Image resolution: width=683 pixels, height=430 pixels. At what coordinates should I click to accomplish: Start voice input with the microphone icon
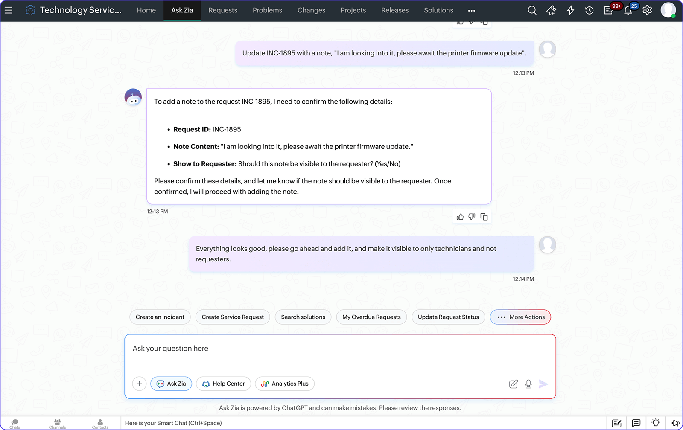tap(528, 384)
